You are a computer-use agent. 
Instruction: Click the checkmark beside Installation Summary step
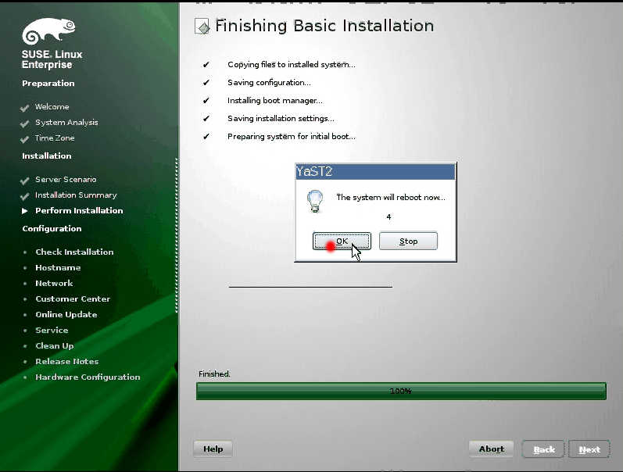coord(25,196)
